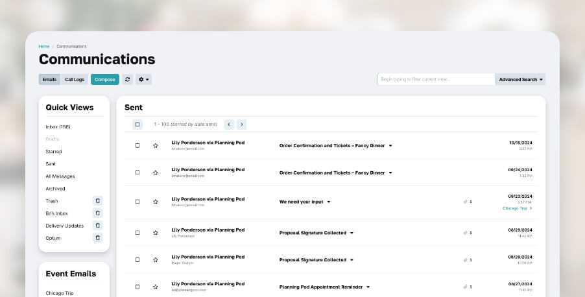Open Inbox (166) quick view
Screen dimensions: 585x297
tap(58, 127)
